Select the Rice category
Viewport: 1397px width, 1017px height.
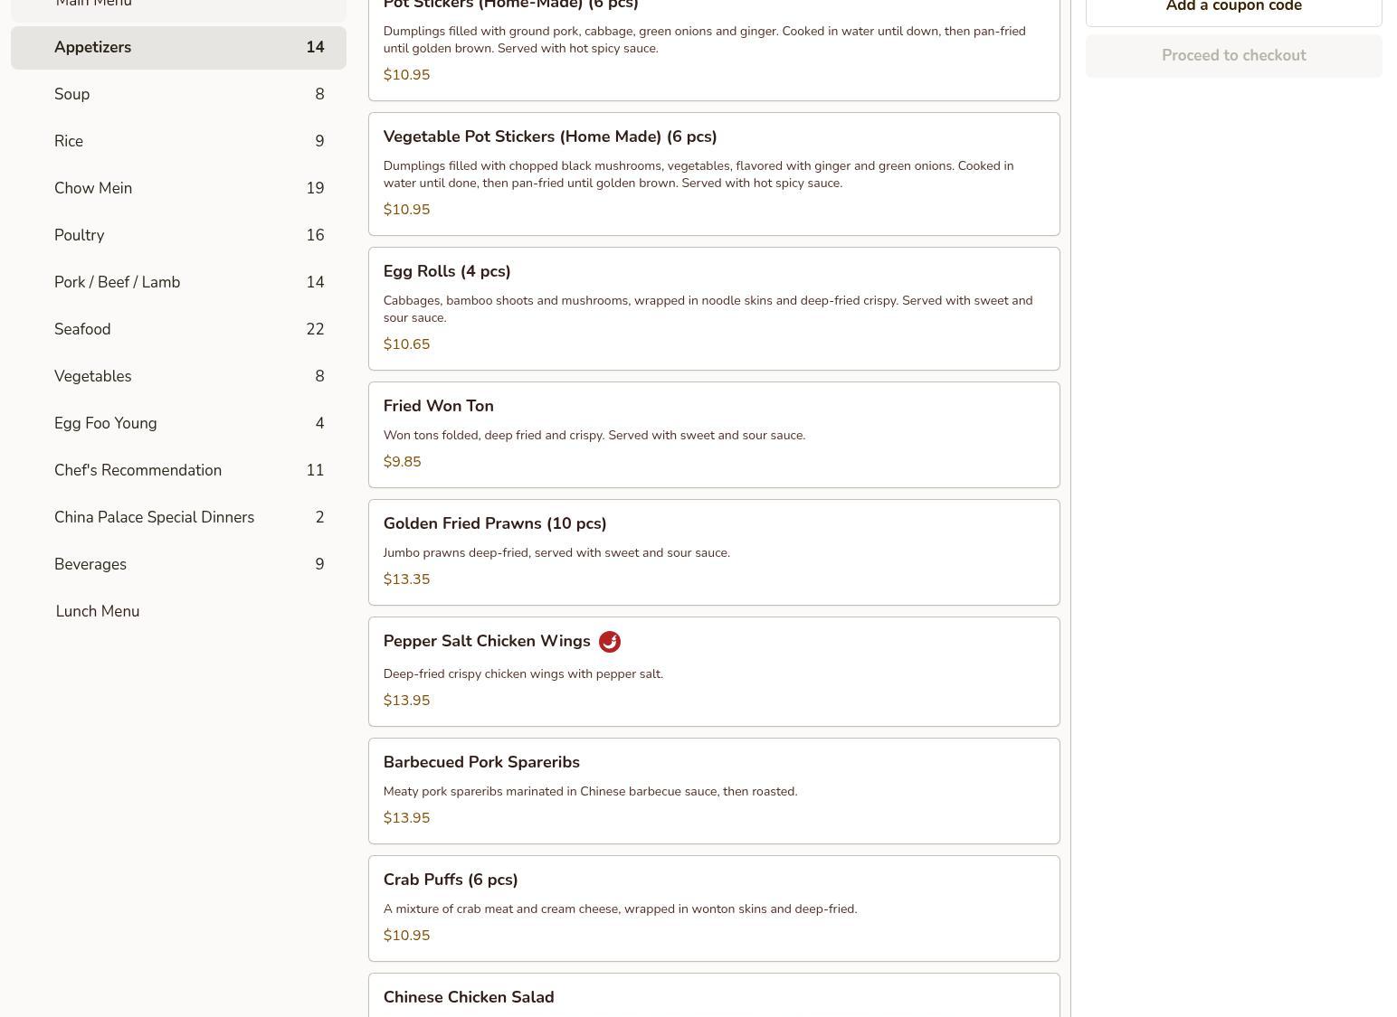pos(178,142)
